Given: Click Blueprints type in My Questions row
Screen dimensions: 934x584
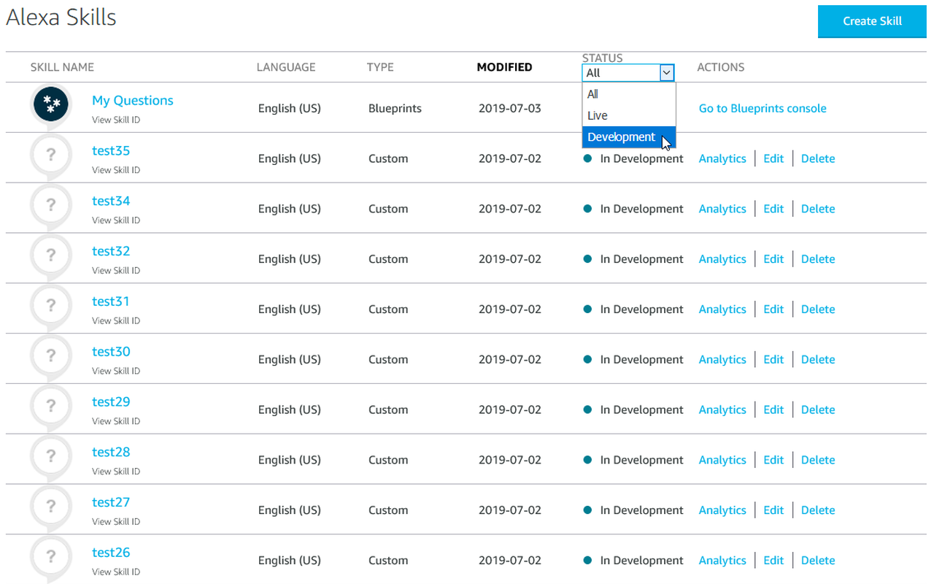Looking at the screenshot, I should click(x=395, y=108).
